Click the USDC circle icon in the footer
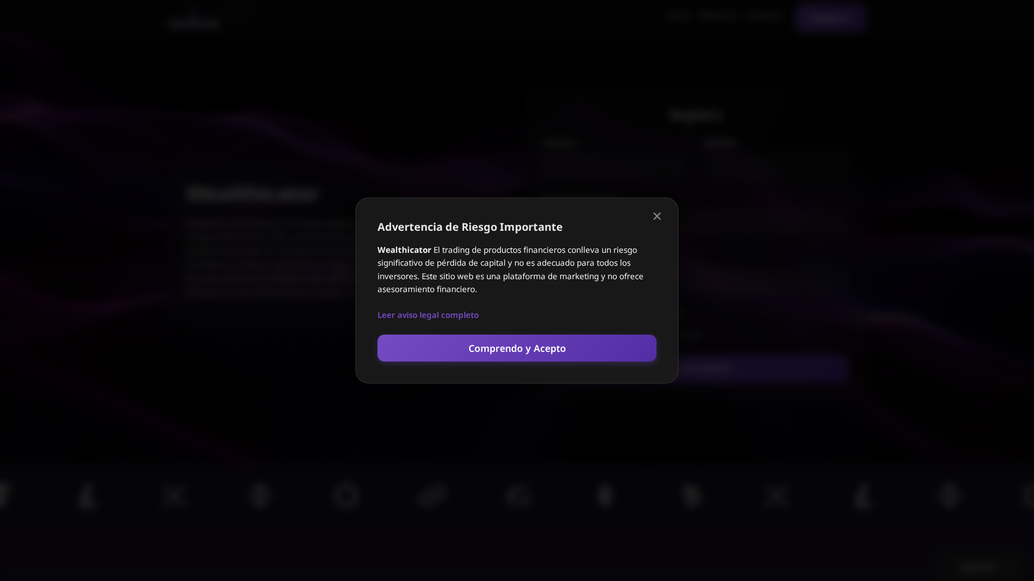The height and width of the screenshot is (581, 1034). (x=346, y=496)
